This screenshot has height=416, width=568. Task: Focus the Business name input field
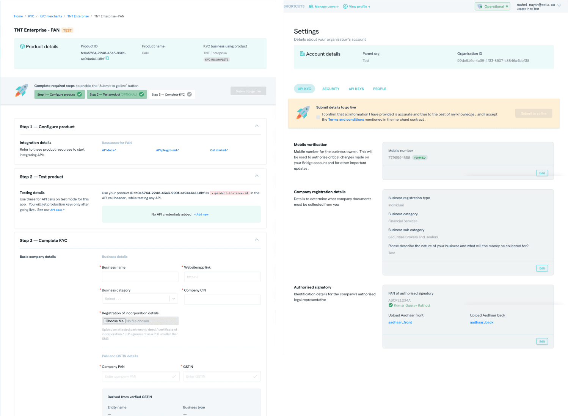click(140, 277)
